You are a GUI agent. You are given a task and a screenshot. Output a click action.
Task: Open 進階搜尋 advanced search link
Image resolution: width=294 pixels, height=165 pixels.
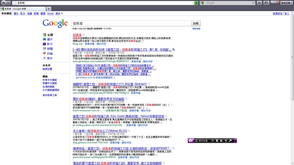(x=196, y=29)
